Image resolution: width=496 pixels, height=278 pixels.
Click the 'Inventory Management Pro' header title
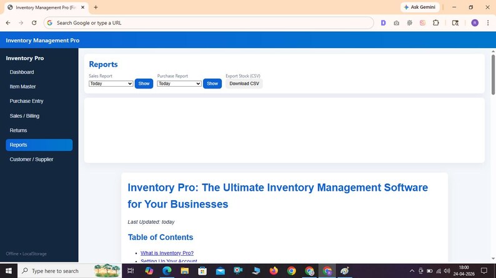tap(42, 41)
